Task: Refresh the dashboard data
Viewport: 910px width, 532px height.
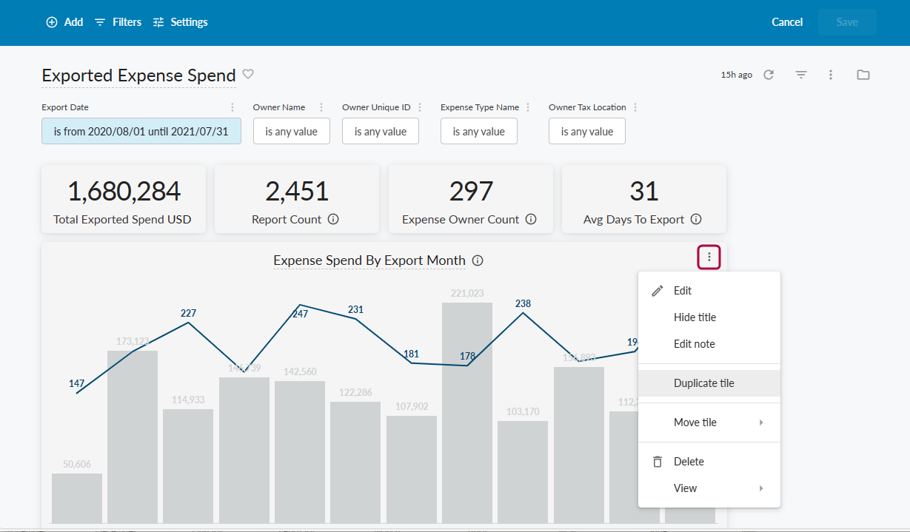Action: click(x=769, y=75)
